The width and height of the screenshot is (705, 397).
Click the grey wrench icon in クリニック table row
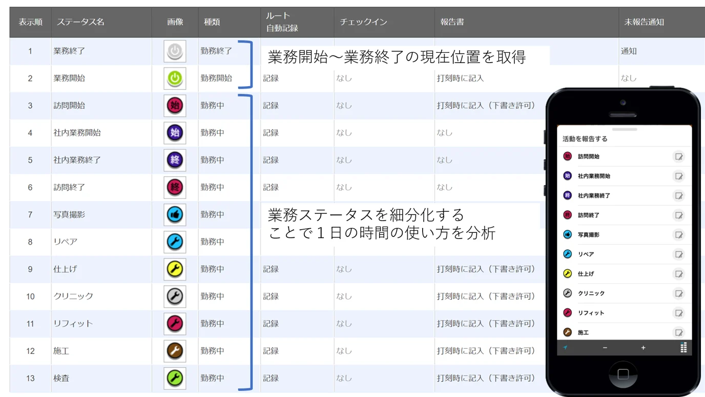pos(175,296)
